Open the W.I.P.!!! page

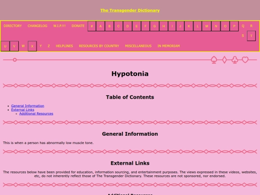click(59, 26)
